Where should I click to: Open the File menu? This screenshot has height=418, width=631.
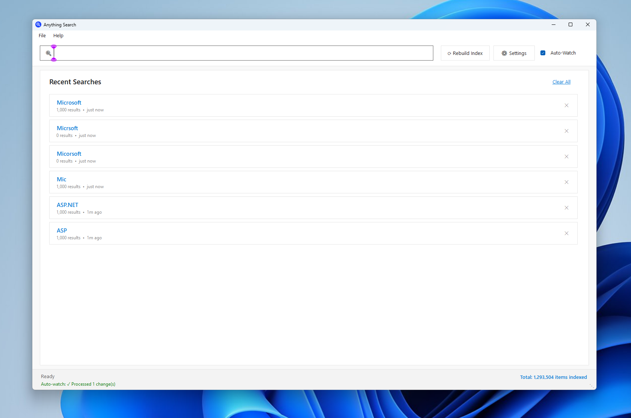point(42,35)
